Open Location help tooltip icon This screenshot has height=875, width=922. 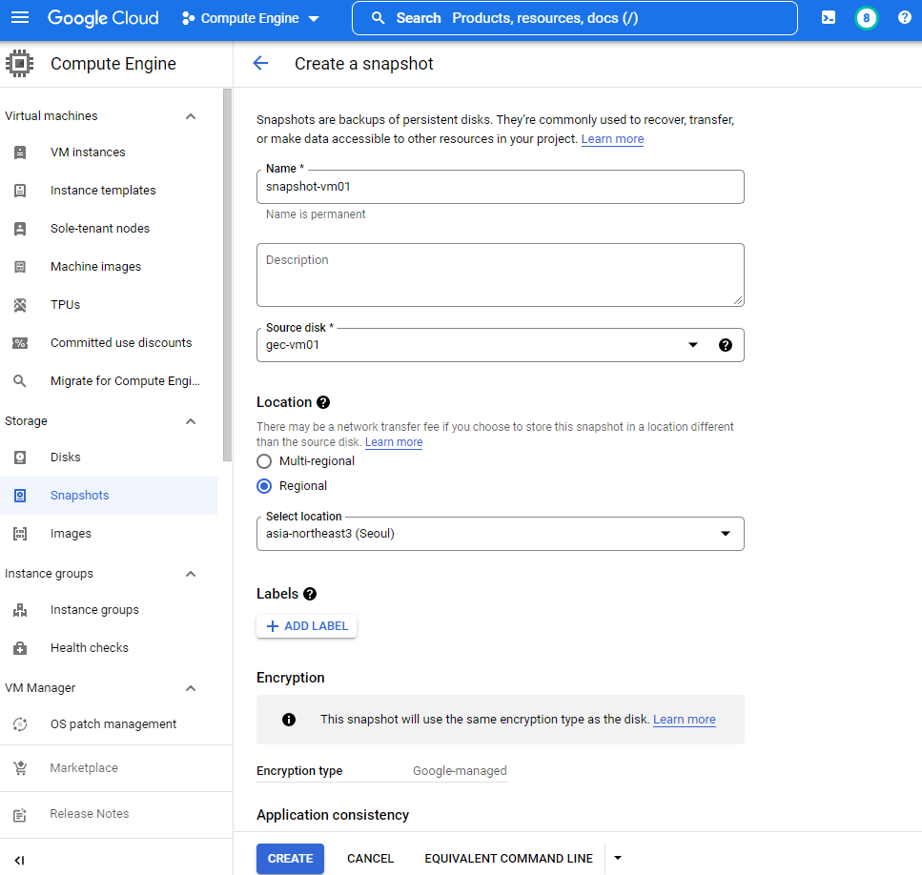[323, 402]
